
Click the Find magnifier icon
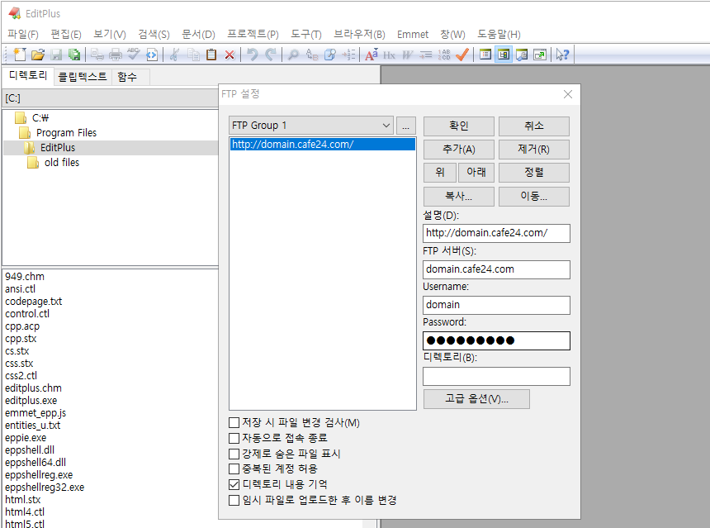pyautogui.click(x=293, y=55)
